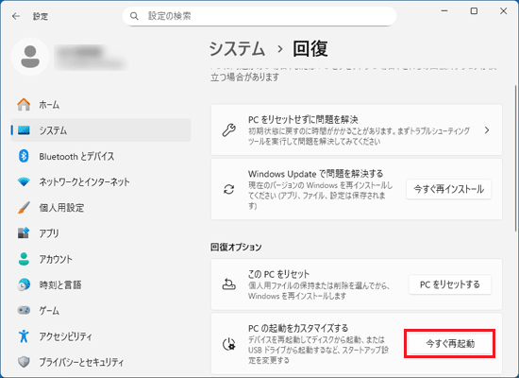Click PC をリセットする button
Viewport: 519px width, 378px height.
450,284
